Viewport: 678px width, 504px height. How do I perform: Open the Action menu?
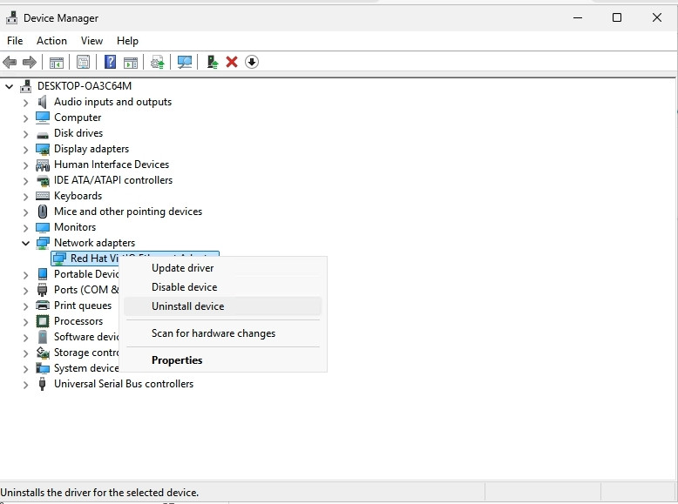click(51, 41)
